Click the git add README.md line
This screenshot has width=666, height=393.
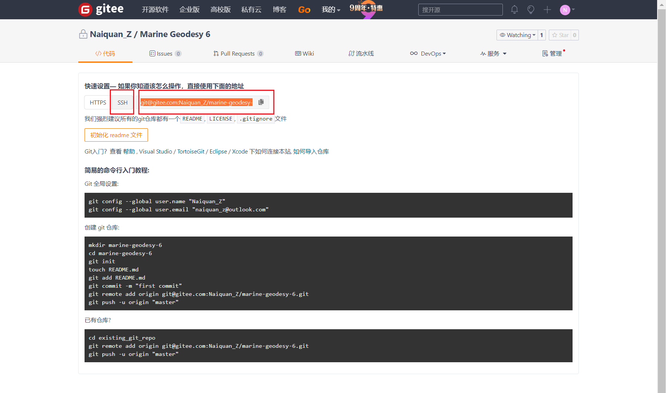coord(117,278)
